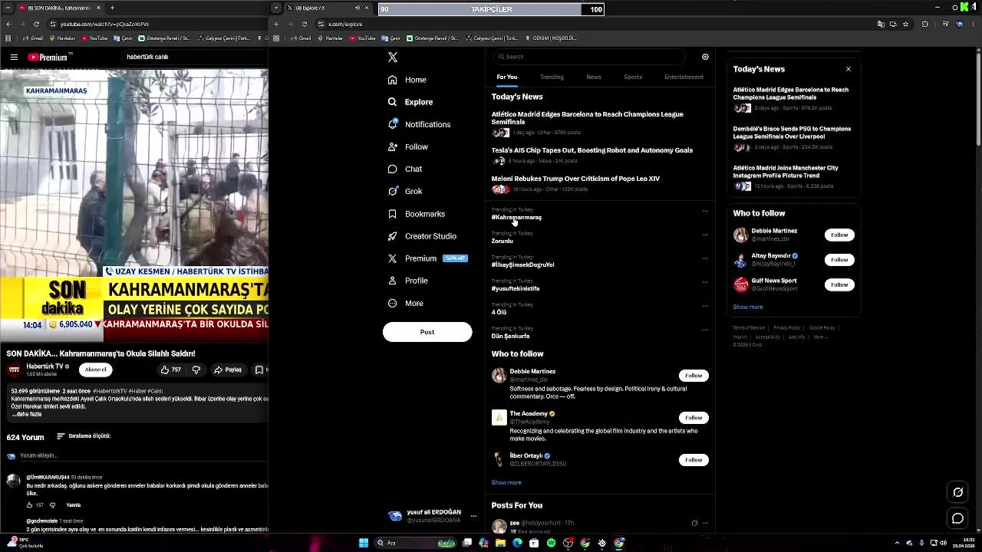Open Grok in X sidebar
This screenshot has height=552, width=982.
click(x=404, y=191)
